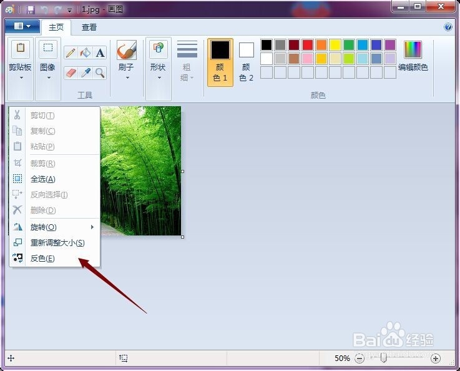Click greyed Cut (T) menu entry

(x=55, y=116)
